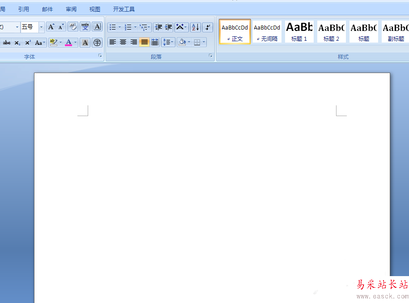The height and width of the screenshot is (303, 409).
Task: Apply the 标题 style
Action: click(364, 32)
